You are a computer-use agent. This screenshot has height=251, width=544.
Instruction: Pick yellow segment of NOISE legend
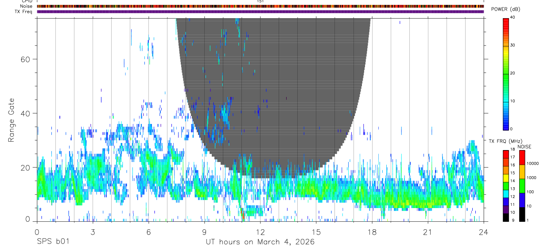tap(522, 172)
